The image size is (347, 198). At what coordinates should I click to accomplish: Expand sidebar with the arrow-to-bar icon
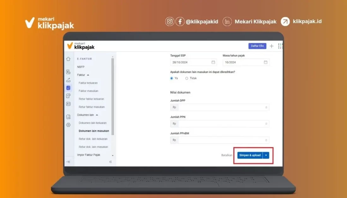tap(68, 162)
